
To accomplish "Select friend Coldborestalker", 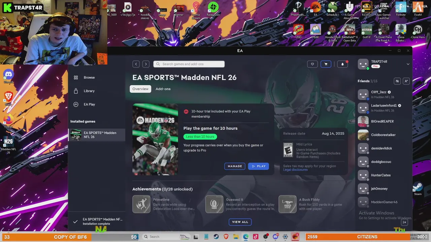I will [384, 135].
